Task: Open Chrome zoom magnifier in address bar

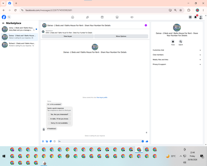Action: coord(175,10)
